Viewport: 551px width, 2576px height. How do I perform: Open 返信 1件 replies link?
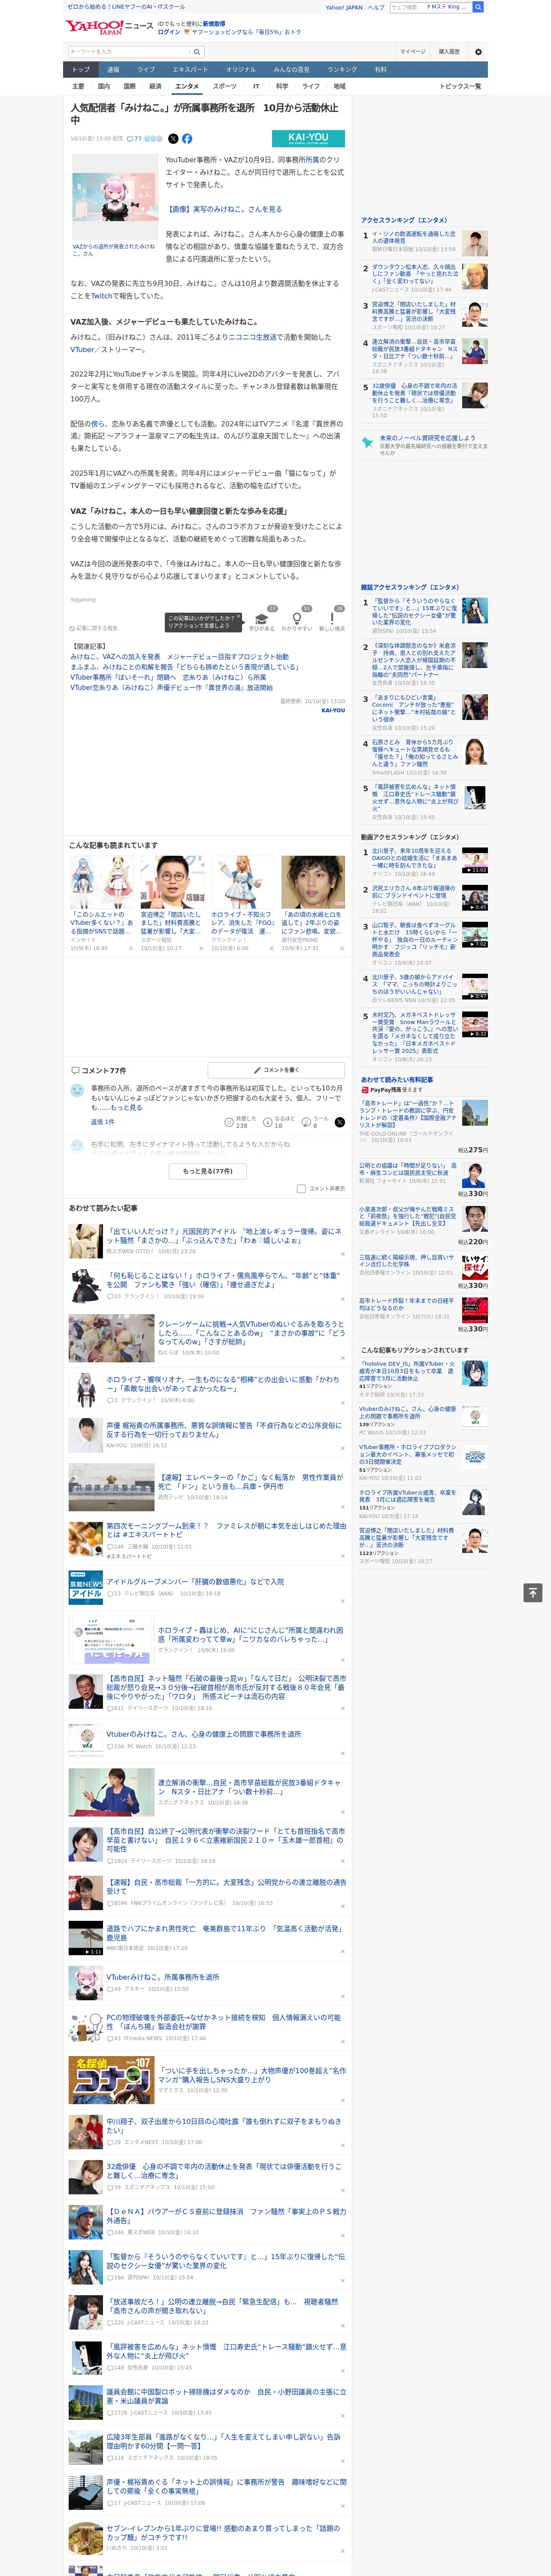point(103,1122)
